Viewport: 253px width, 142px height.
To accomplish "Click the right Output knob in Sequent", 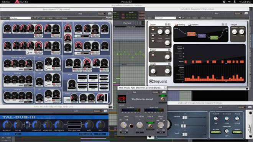I will click(242, 32).
